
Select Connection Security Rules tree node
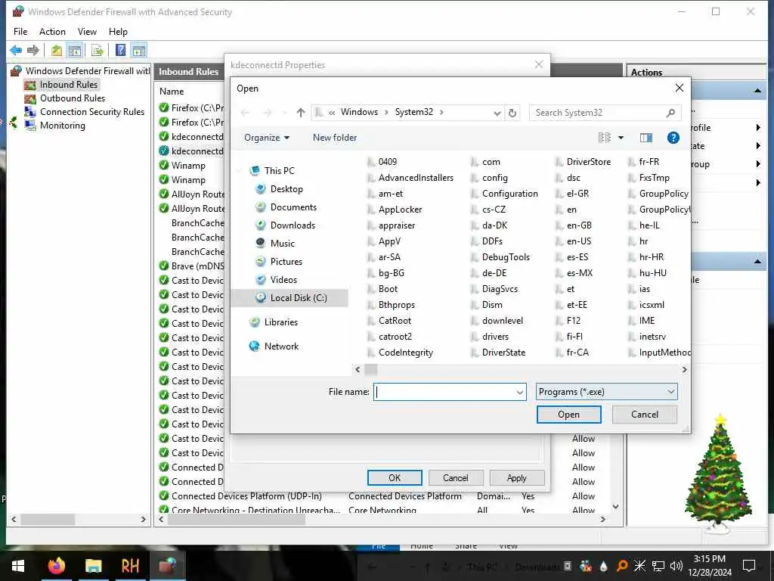click(x=91, y=112)
